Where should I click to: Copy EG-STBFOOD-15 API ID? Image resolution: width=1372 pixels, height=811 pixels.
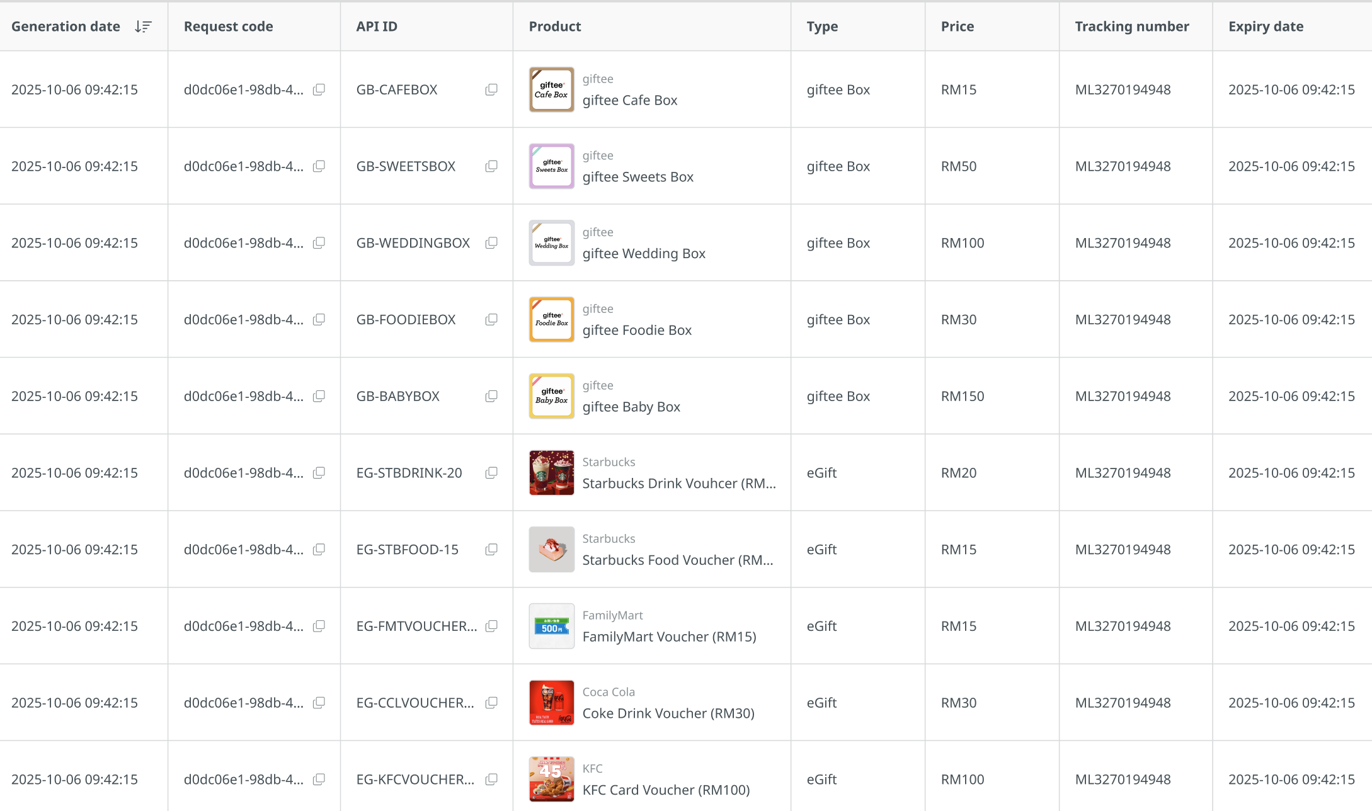pyautogui.click(x=491, y=550)
